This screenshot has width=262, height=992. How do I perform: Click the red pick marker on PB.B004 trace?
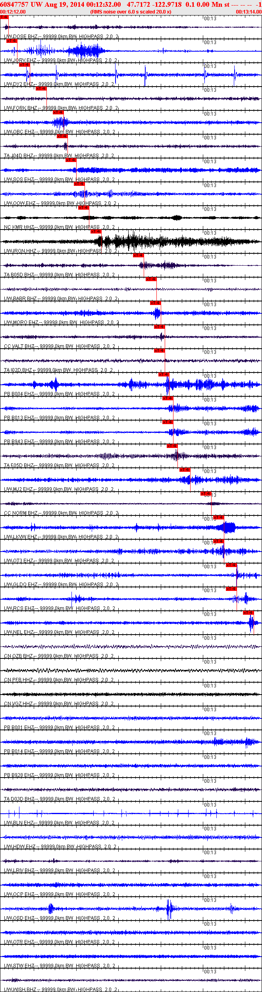click(164, 374)
